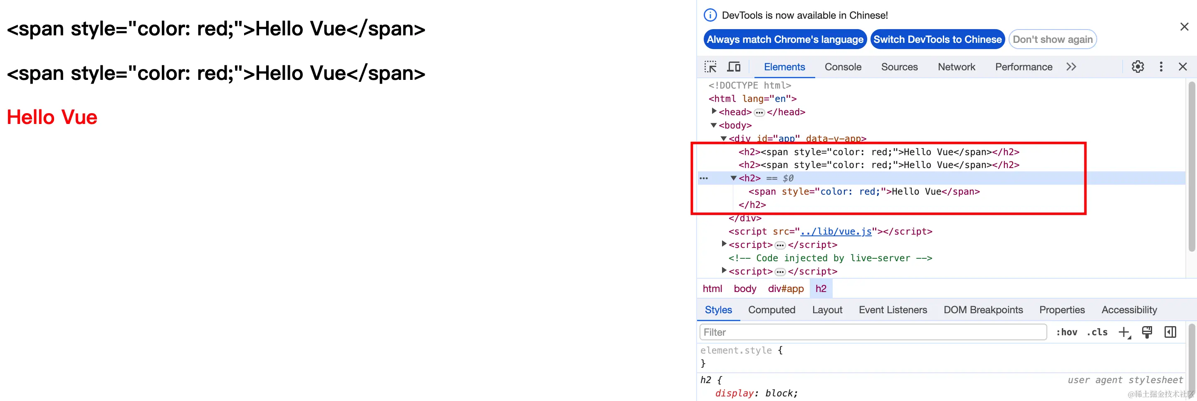
Task: Open the Sources tab
Action: (899, 67)
